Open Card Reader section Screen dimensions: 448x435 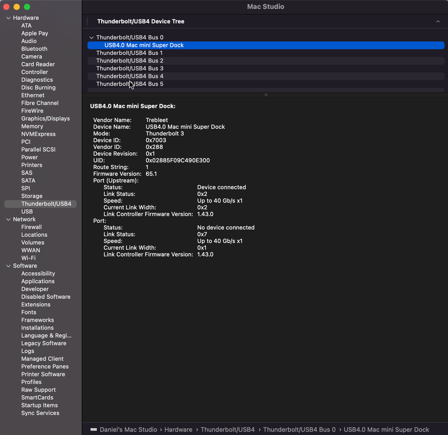[x=38, y=64]
